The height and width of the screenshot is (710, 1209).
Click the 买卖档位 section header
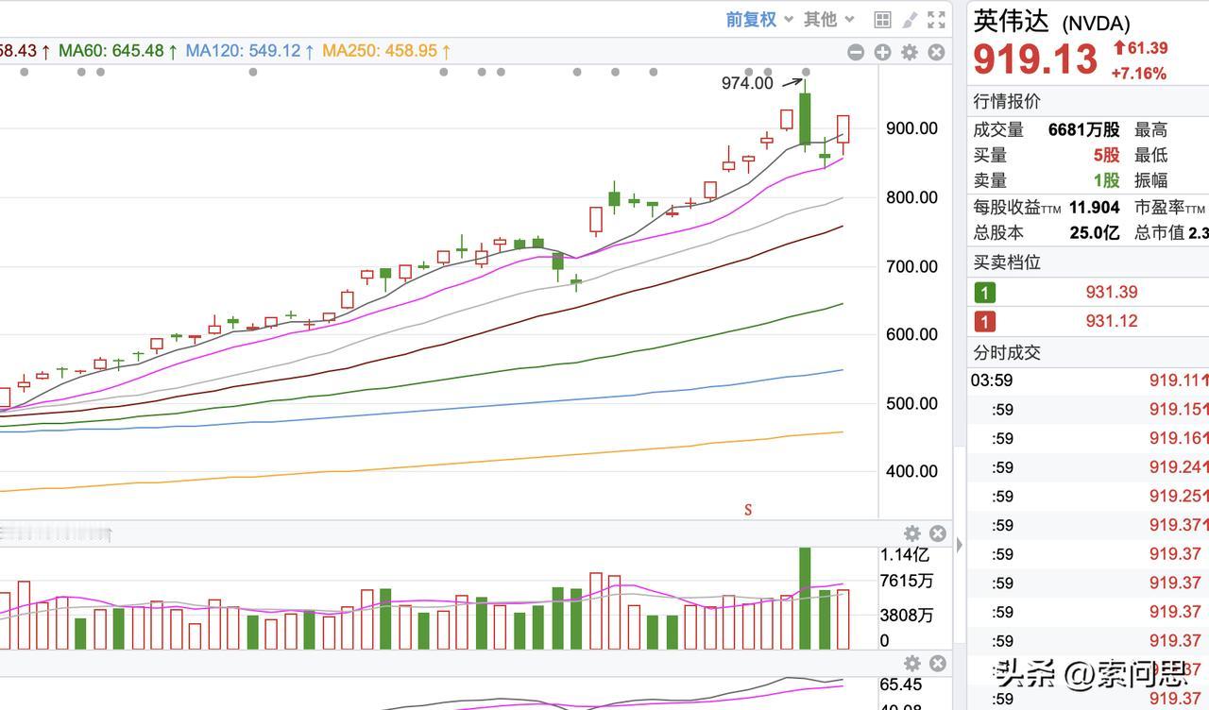pyautogui.click(x=1007, y=262)
